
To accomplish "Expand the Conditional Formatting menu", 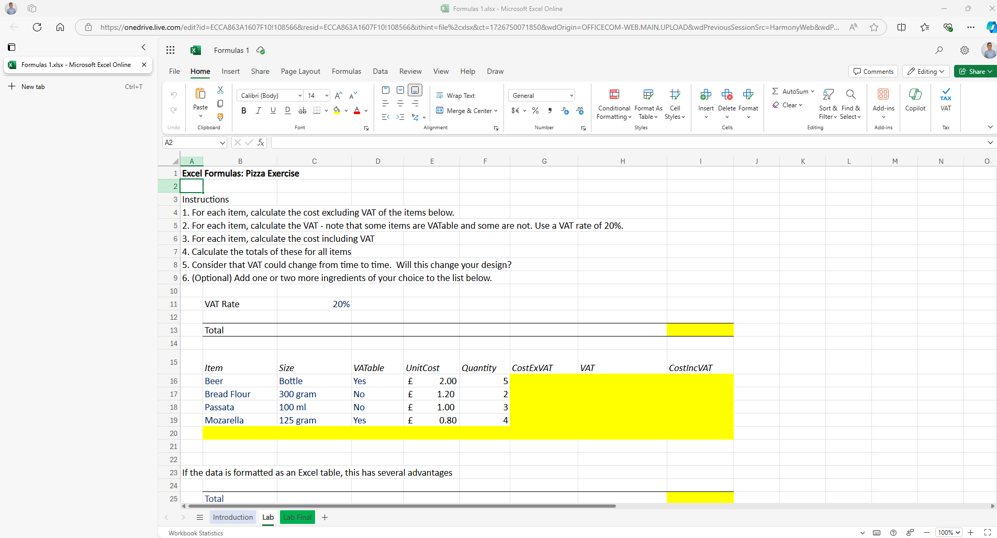I will pyautogui.click(x=614, y=104).
